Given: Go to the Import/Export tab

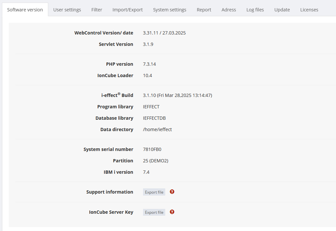Looking at the screenshot, I should 127,10.
